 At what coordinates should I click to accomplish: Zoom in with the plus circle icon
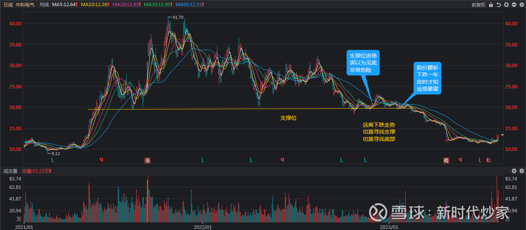coord(506,5)
